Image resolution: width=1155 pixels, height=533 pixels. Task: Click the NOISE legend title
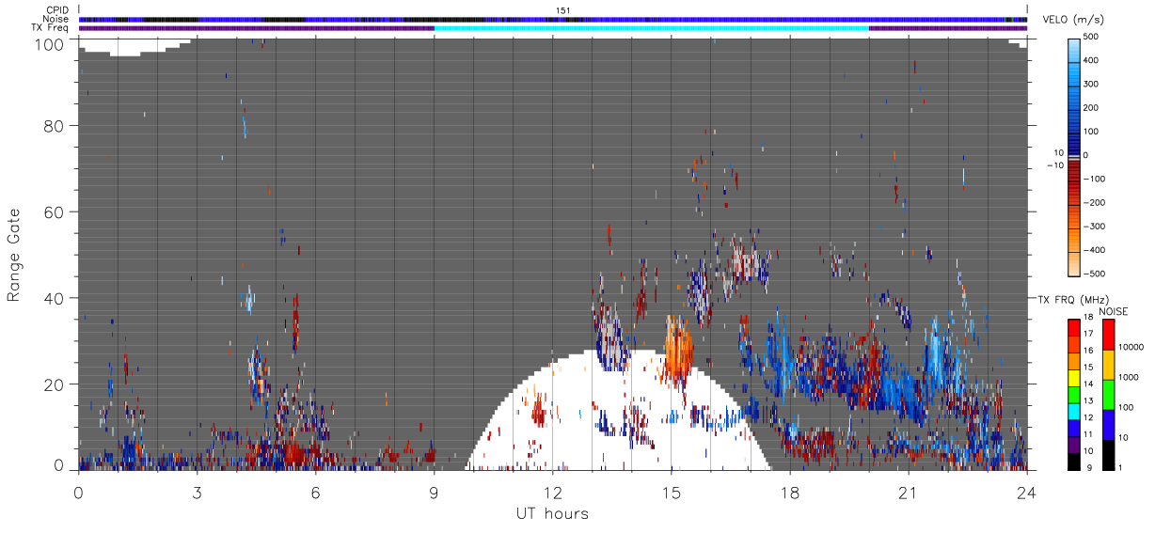tap(1113, 311)
